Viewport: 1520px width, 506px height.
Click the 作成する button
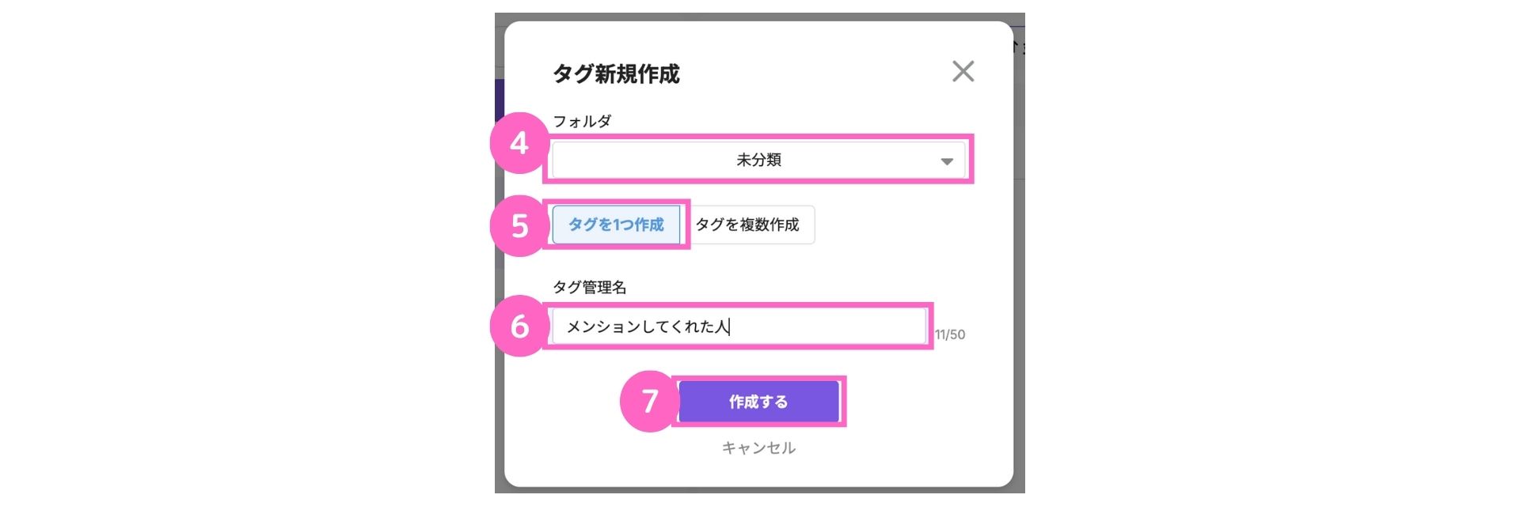pyautogui.click(x=758, y=402)
